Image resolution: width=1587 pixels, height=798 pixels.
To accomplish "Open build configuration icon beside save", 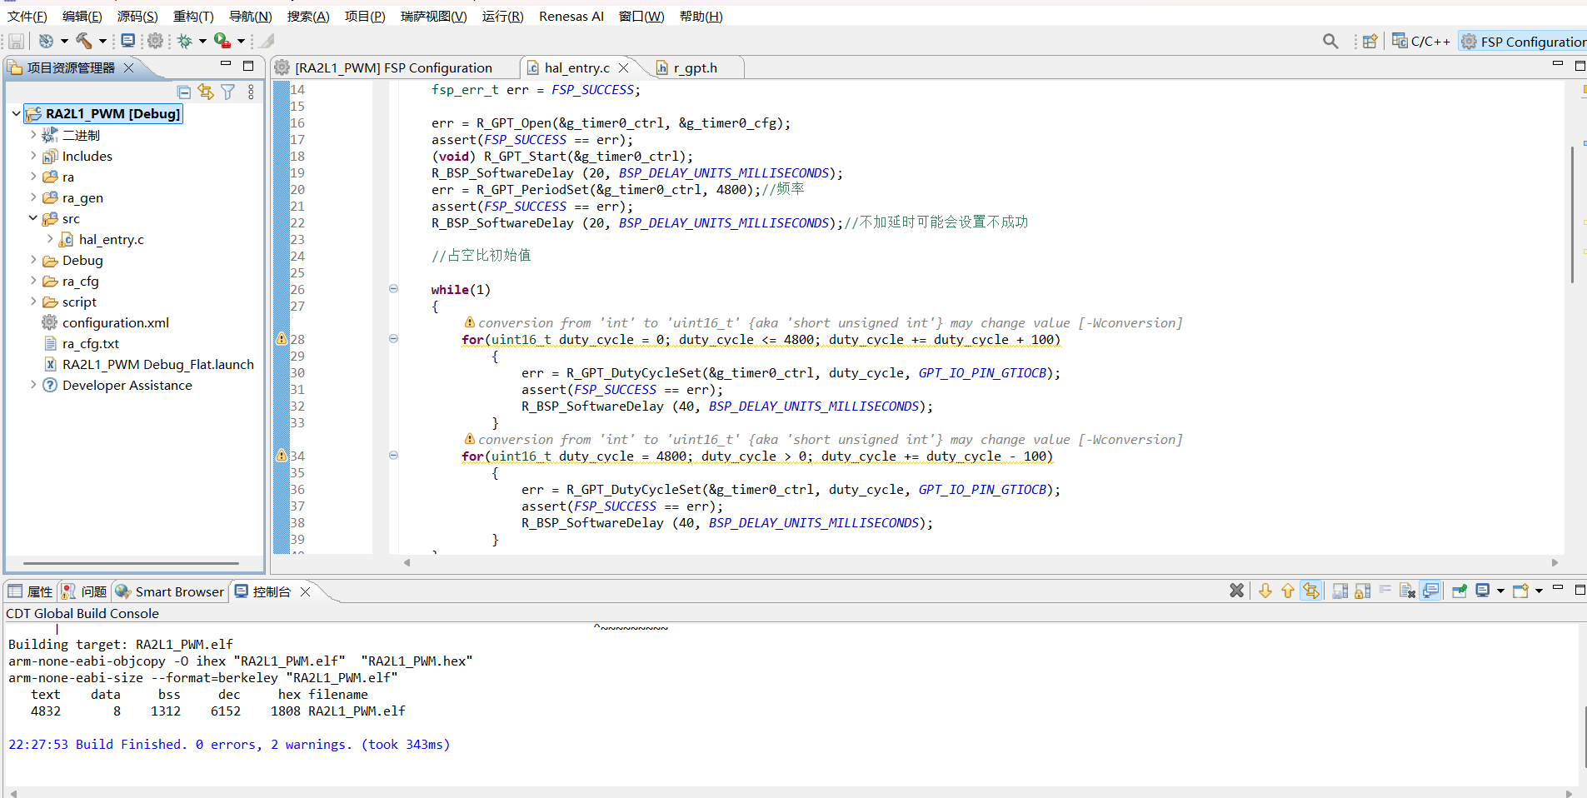I will tap(47, 41).
